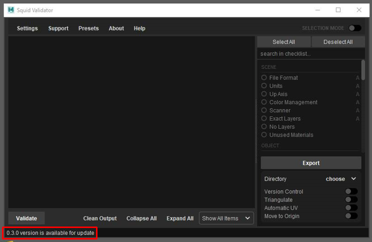Enable the File Format check

(264, 78)
